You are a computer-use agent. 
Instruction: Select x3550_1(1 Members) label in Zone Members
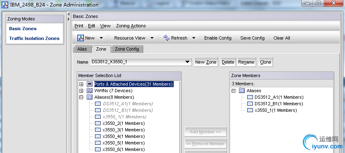pos(276,110)
